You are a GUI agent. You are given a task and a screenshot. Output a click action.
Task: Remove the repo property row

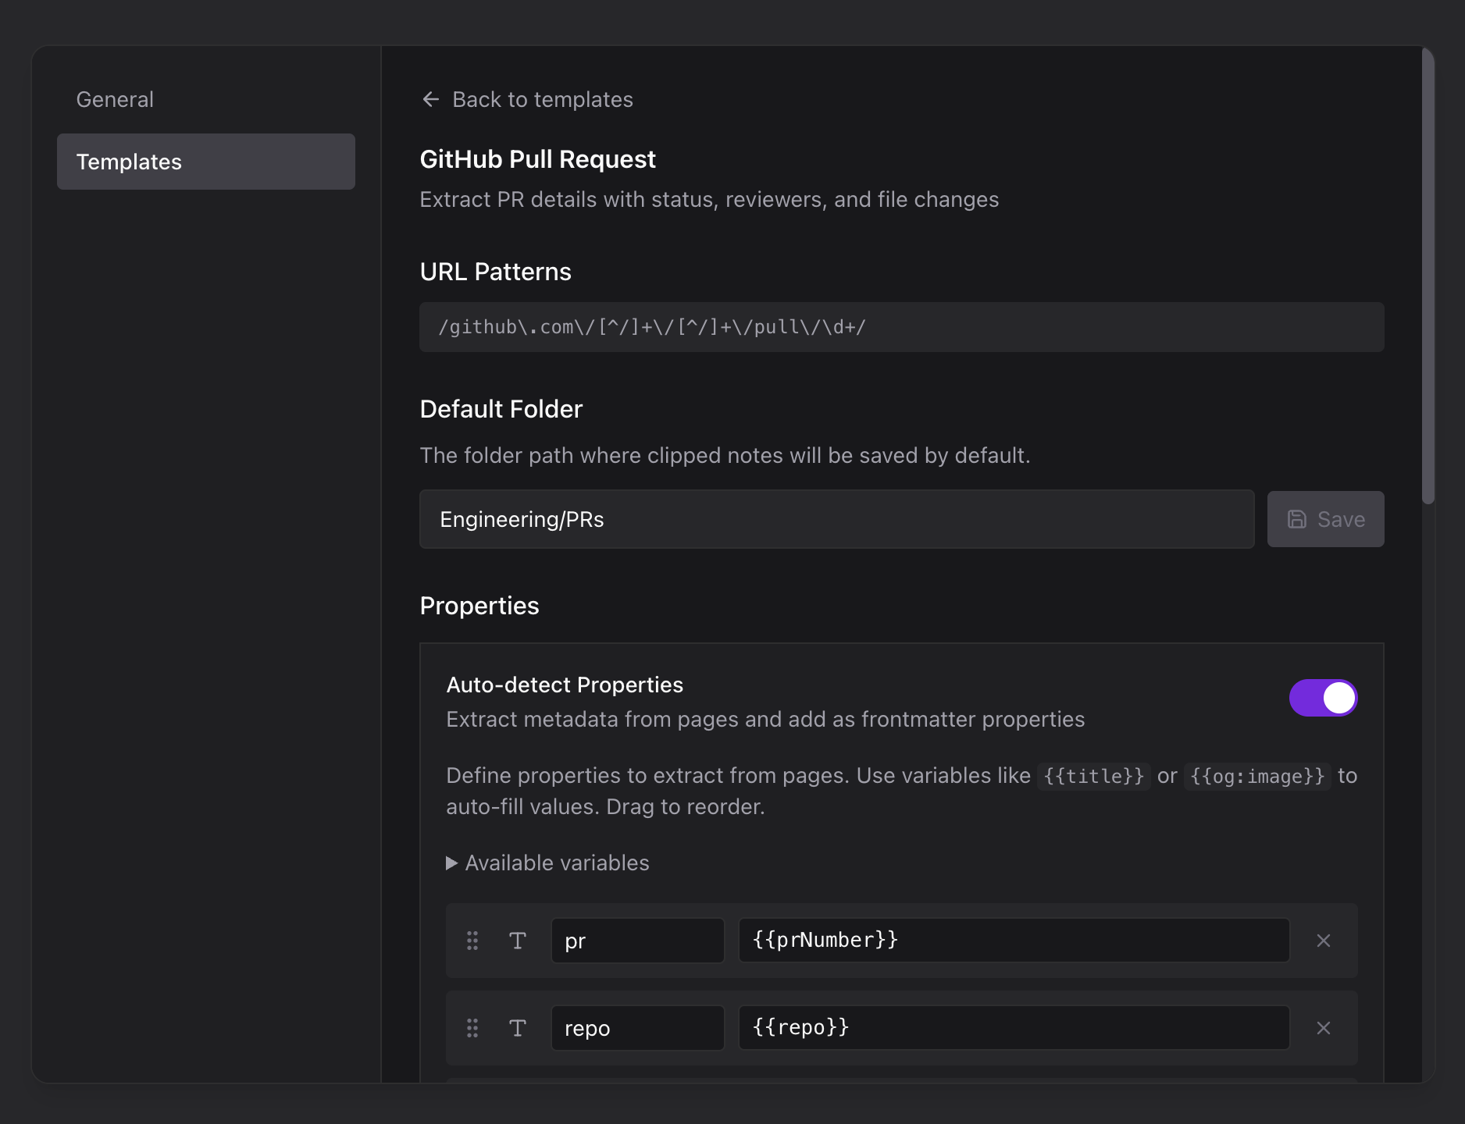1324,1028
